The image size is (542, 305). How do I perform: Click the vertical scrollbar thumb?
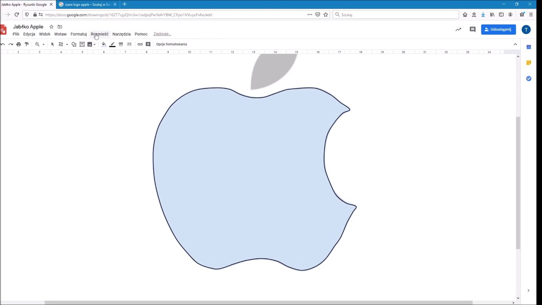[x=518, y=182]
